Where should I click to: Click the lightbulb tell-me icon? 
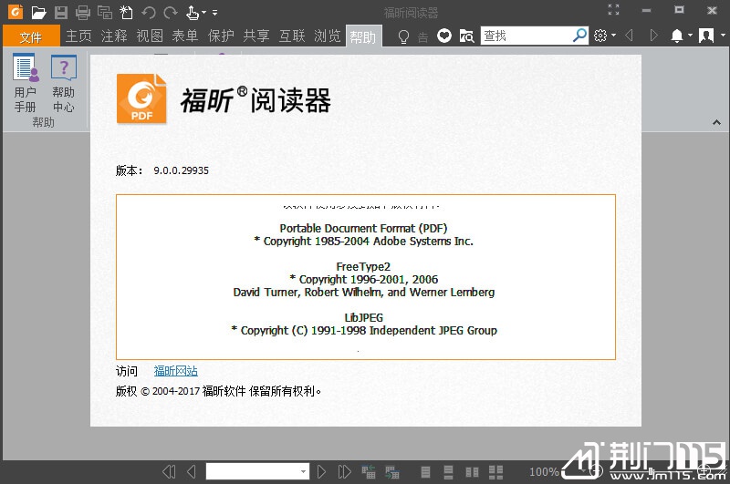tap(403, 36)
